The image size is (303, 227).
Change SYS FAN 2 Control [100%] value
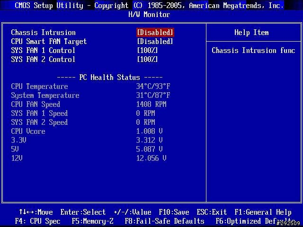(147, 59)
